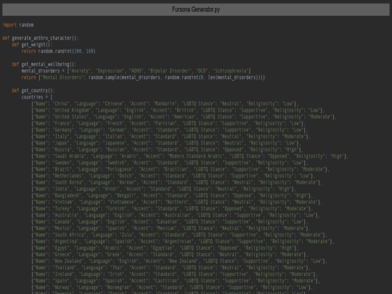Click the France entry row

[x=168, y=123]
